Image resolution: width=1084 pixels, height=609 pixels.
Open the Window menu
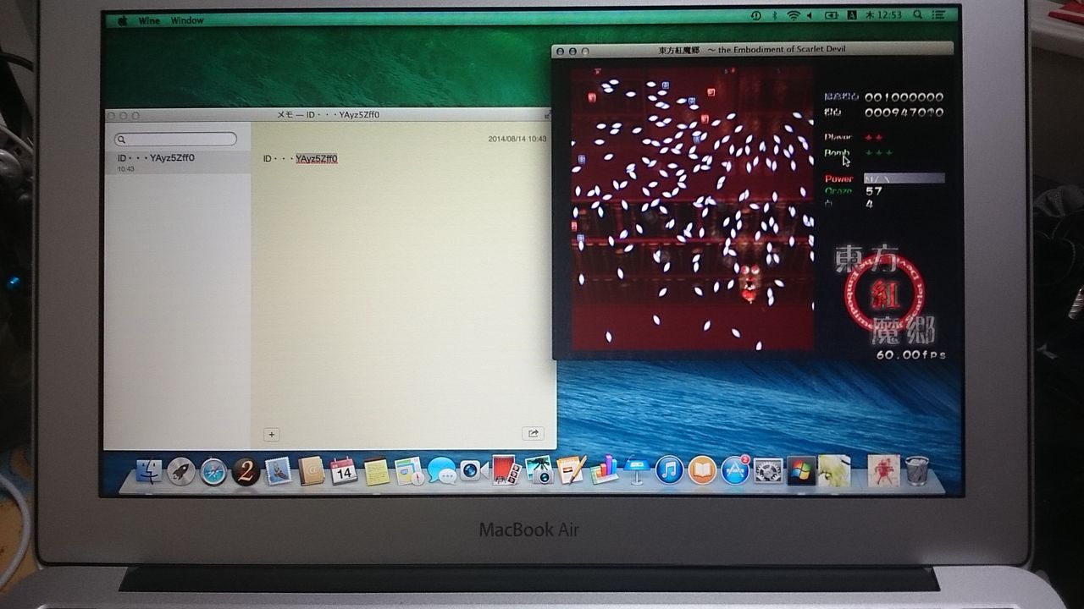pyautogui.click(x=187, y=20)
